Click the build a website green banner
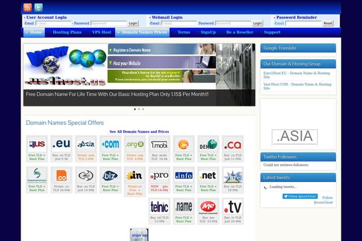 (x=162, y=76)
